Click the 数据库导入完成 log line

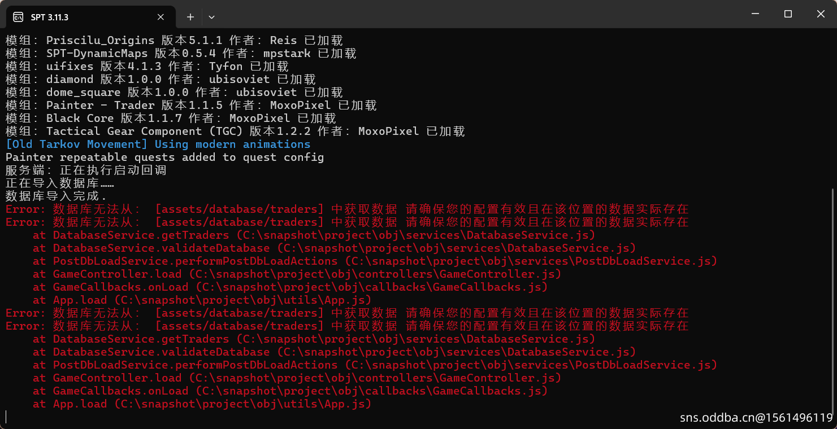pyautogui.click(x=56, y=196)
